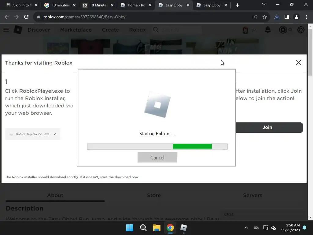Open the Chat panel
This screenshot has height=235, width=313.
263,214
